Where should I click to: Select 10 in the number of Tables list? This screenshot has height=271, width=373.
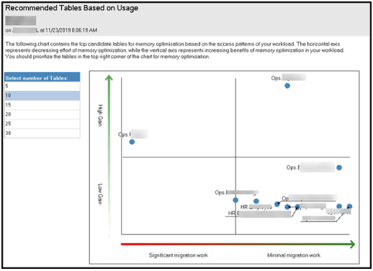coord(42,96)
